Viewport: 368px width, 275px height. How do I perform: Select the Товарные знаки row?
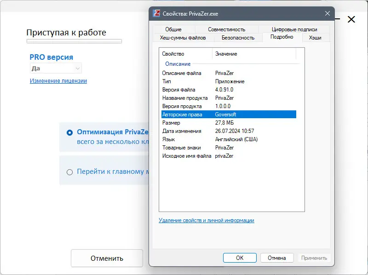pos(229,148)
